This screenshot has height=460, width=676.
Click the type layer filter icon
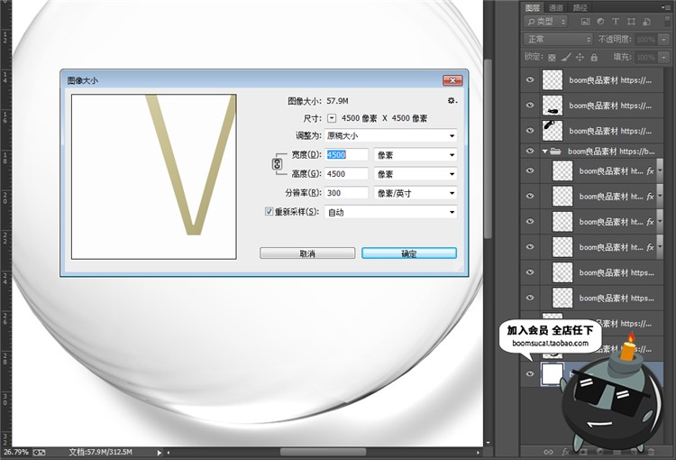(616, 22)
